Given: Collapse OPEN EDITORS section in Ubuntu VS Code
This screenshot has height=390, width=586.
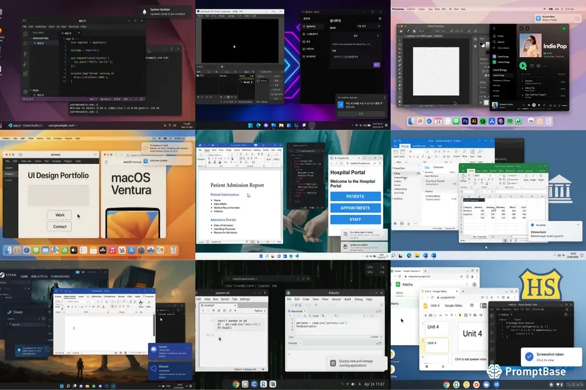Looking at the screenshot, I should [x=40, y=39].
